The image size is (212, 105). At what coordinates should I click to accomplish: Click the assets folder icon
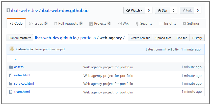(x=11, y=67)
